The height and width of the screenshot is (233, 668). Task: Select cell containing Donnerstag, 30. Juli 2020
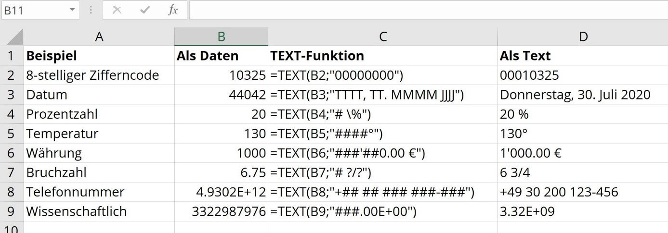pyautogui.click(x=583, y=95)
